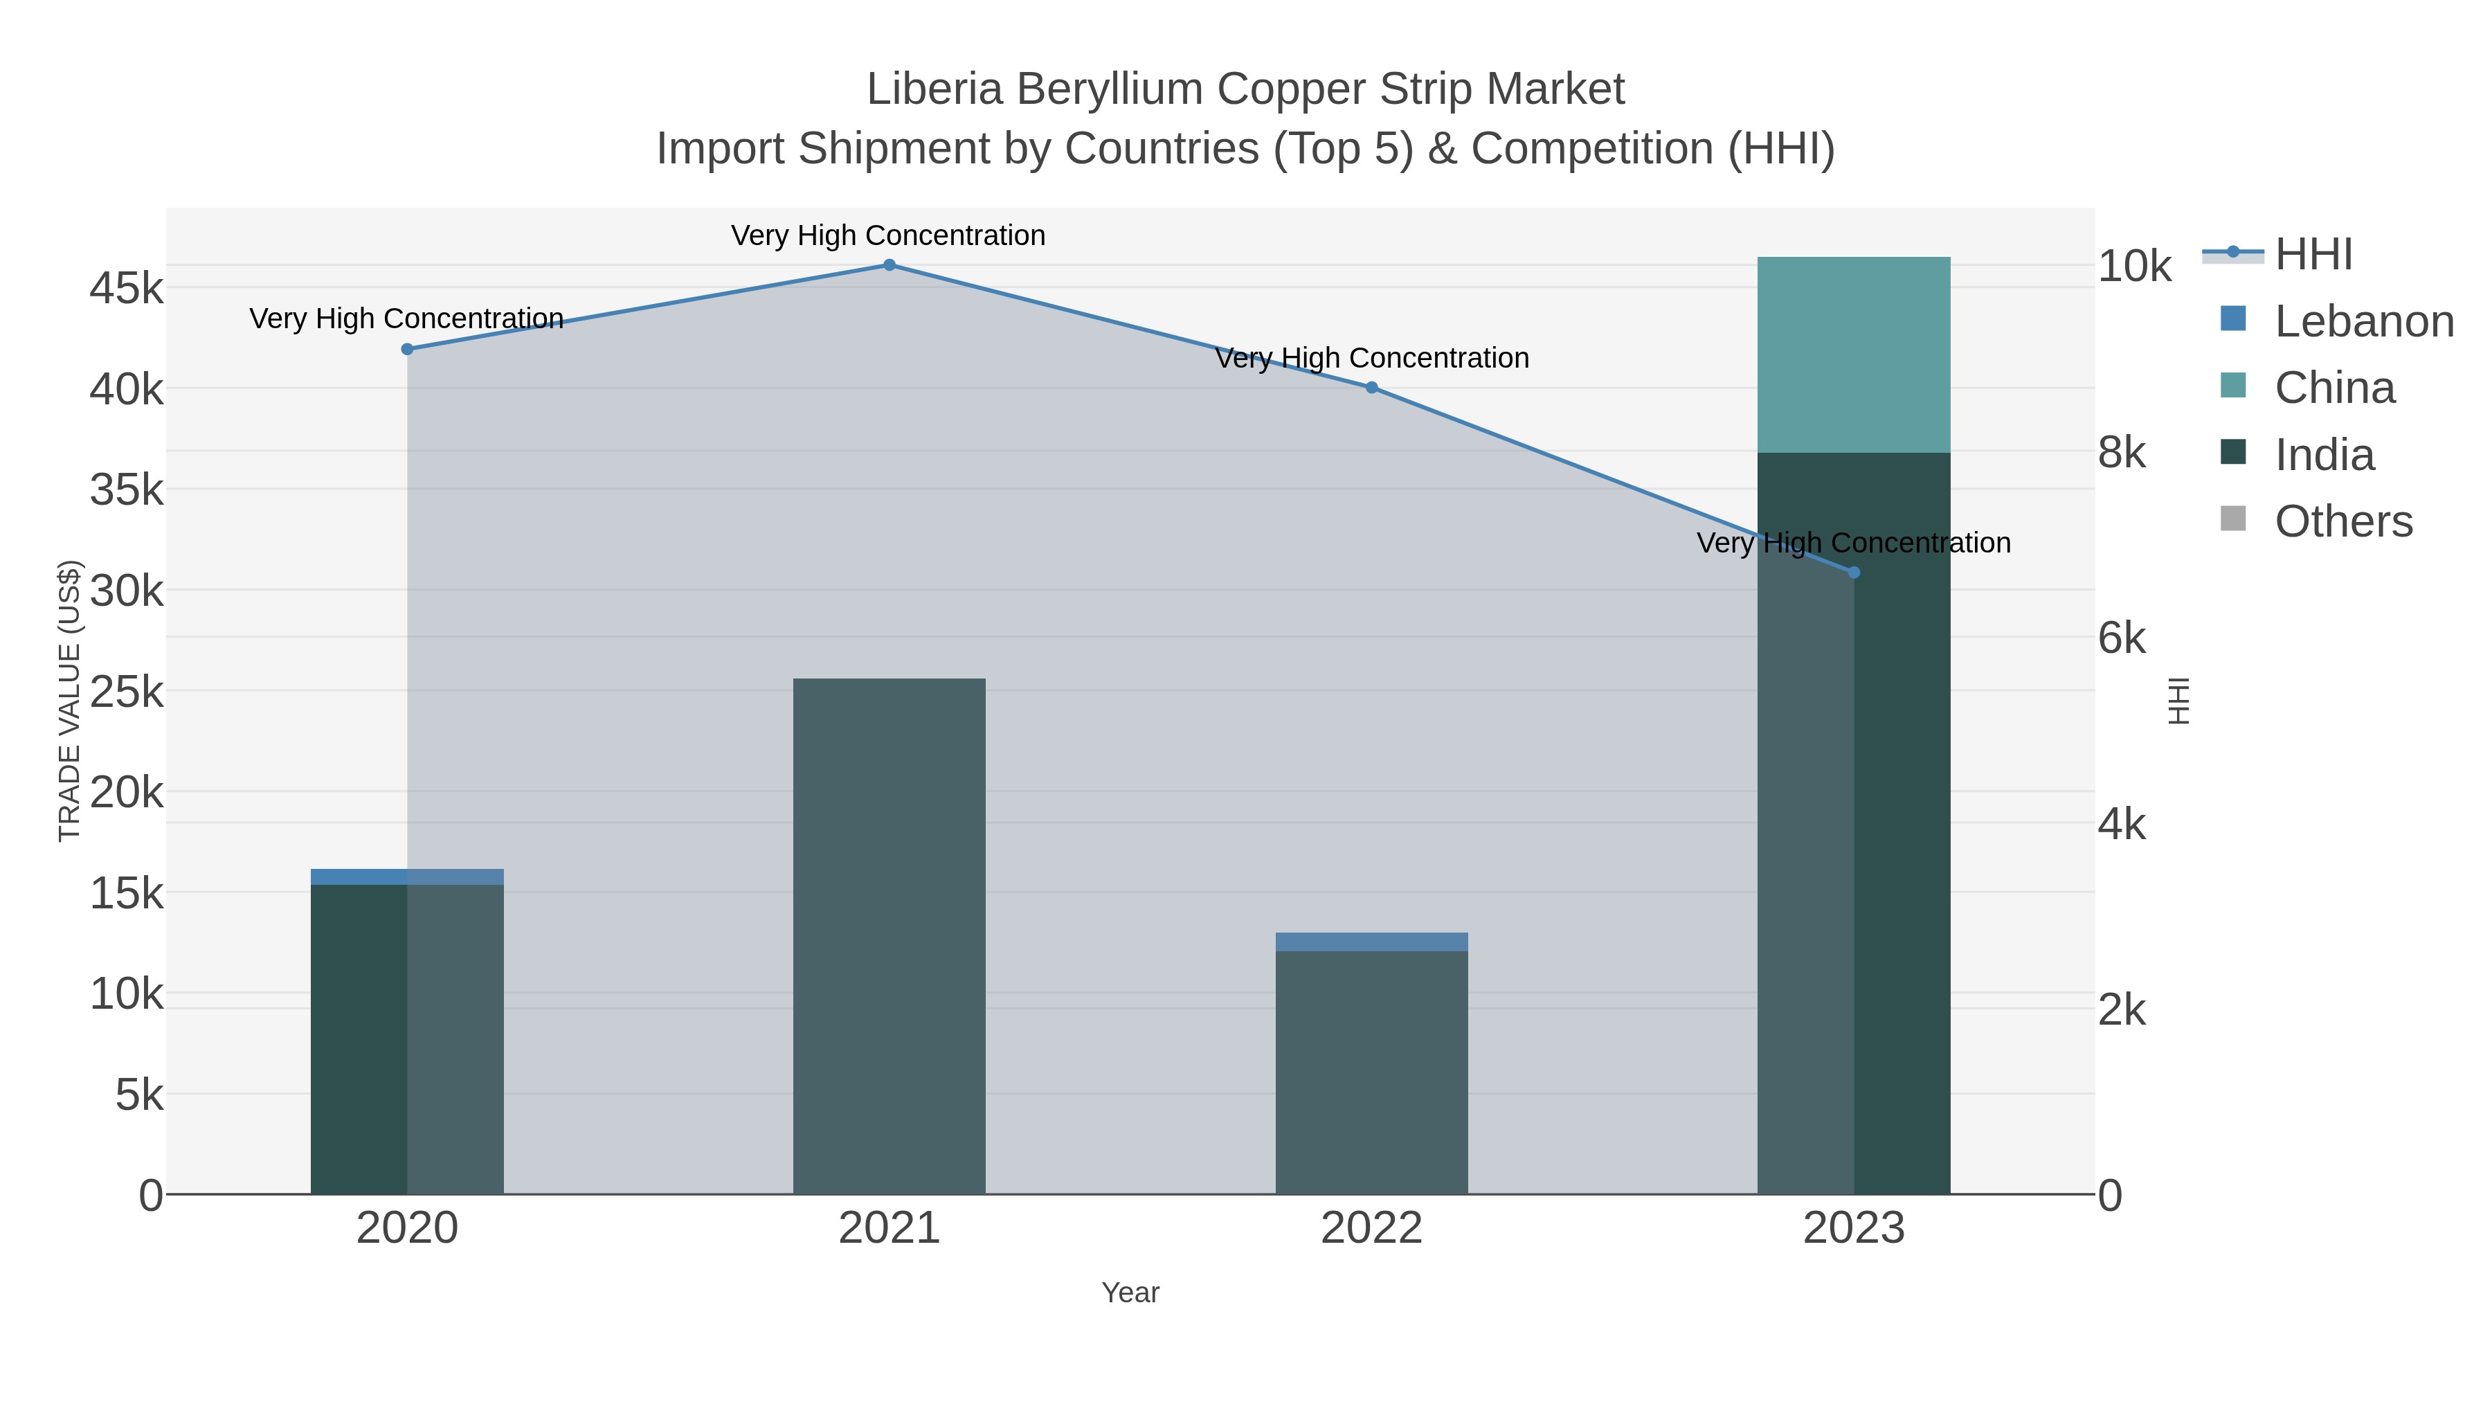Click the 2022 Lebanon bar segment
The width and height of the screenshot is (2492, 1402).
coord(1372,942)
